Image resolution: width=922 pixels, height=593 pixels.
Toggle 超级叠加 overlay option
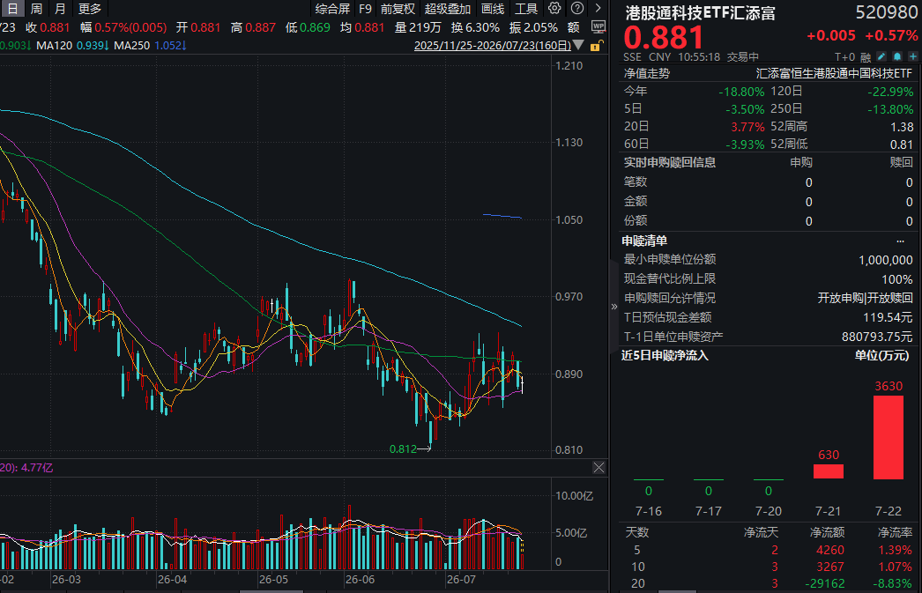[448, 9]
